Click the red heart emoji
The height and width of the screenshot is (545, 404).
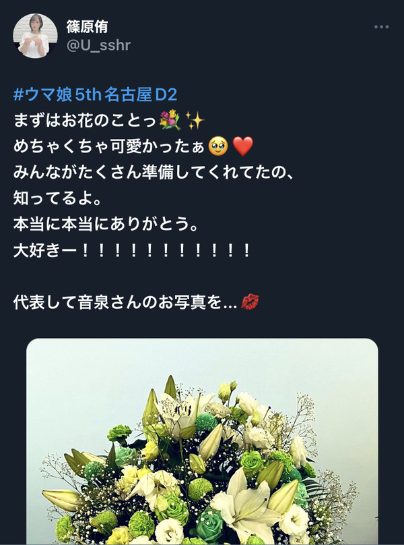coord(243,146)
